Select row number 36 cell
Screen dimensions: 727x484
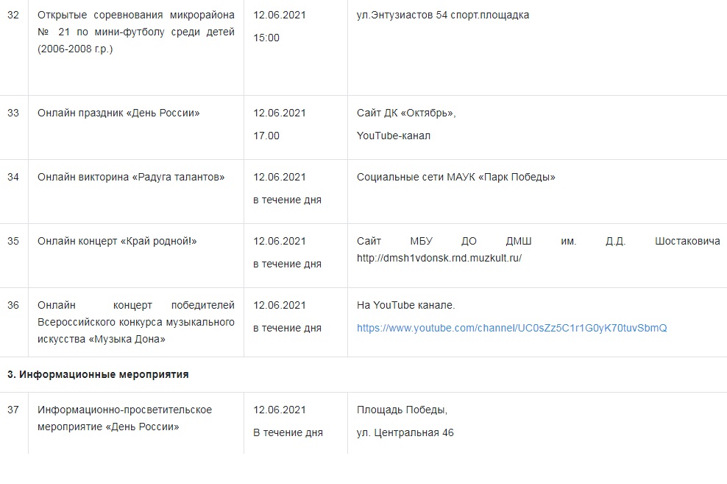(x=13, y=305)
